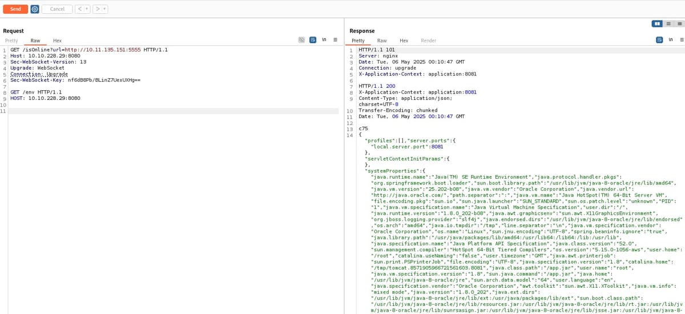
Task: Switch to the combined tabbed layout icon
Action: tap(679, 24)
